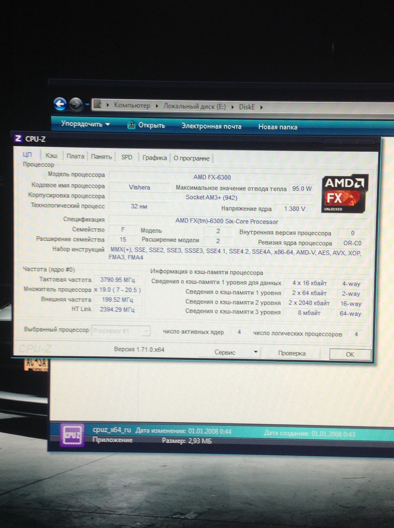Click the processor model value AMD FX-6300
The image size is (394, 528).
tap(212, 177)
